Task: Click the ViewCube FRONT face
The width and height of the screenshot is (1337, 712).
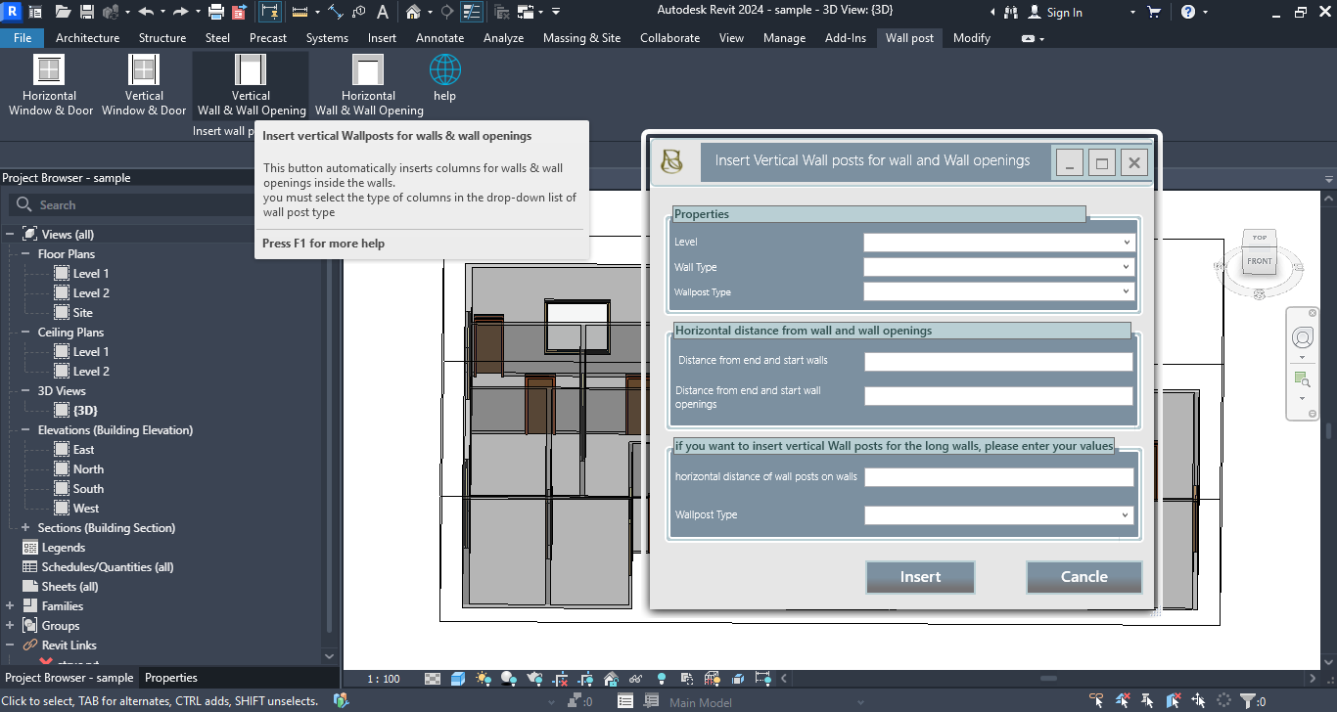Action: pyautogui.click(x=1260, y=261)
